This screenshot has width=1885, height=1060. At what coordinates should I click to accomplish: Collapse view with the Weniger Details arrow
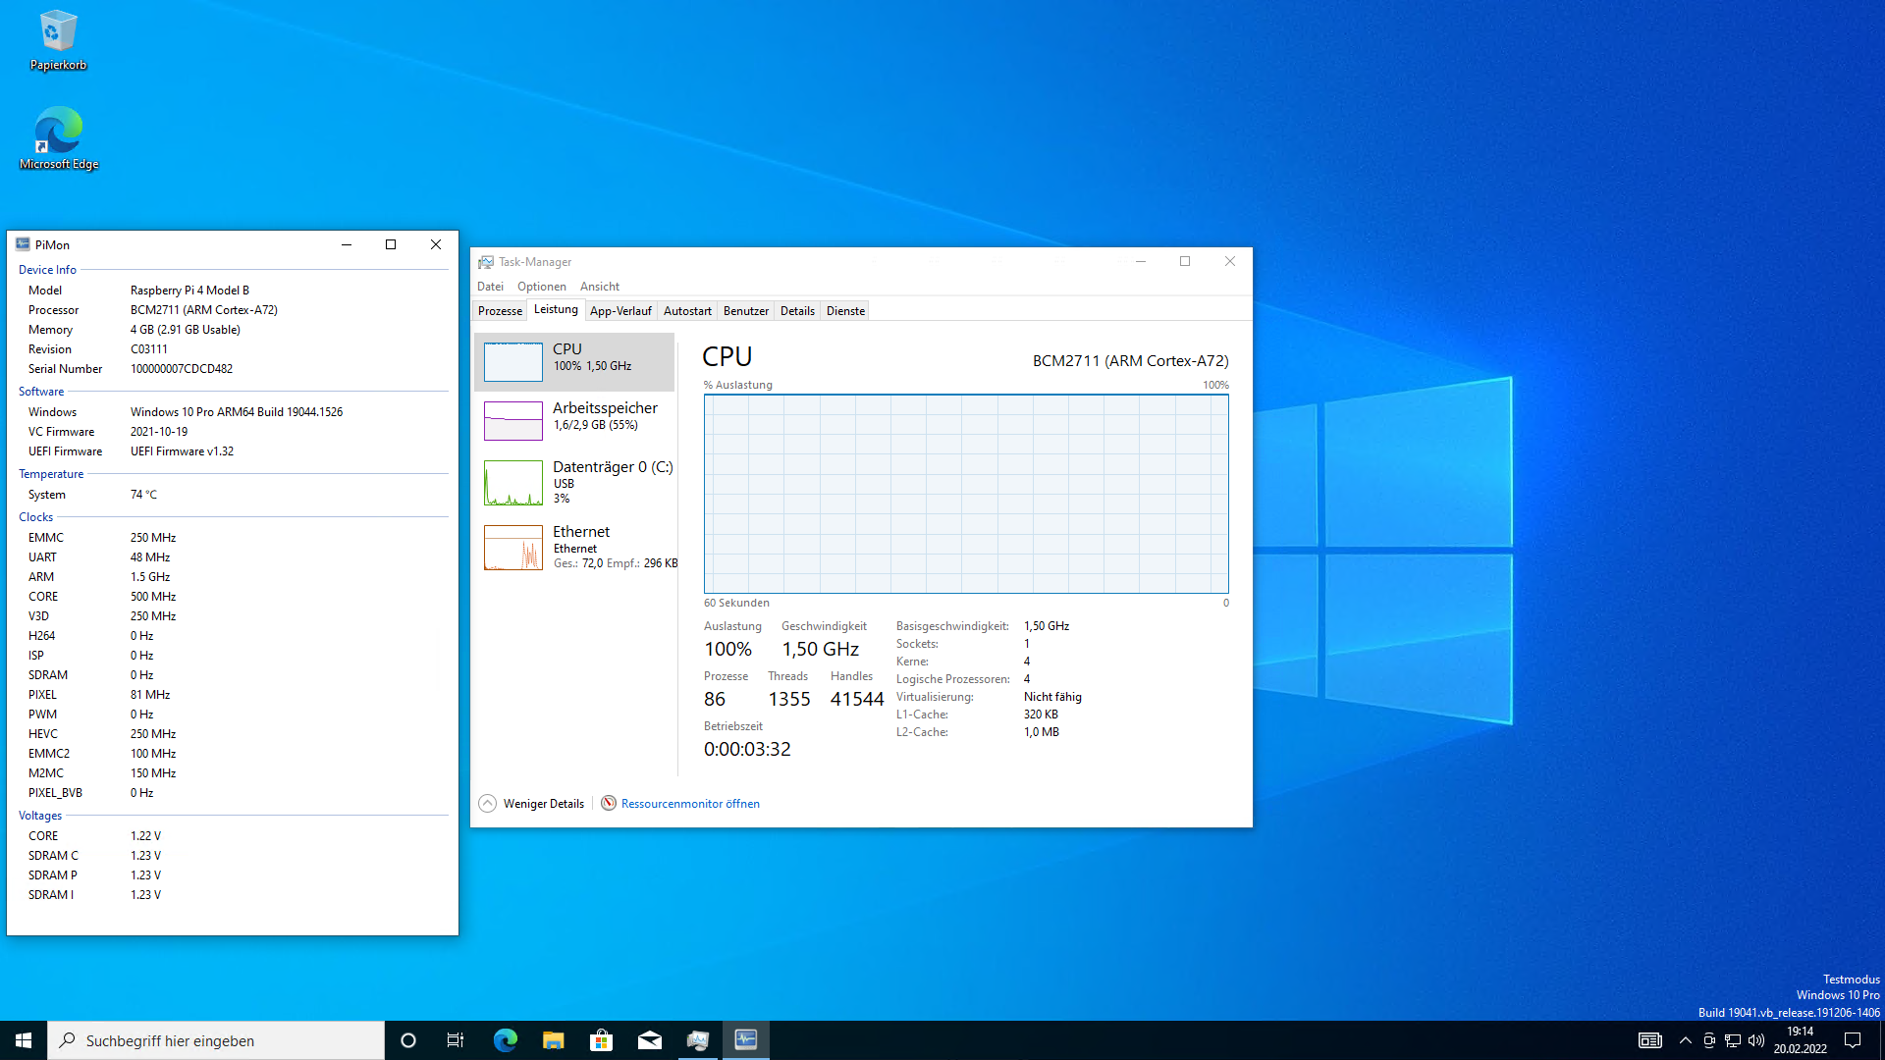tap(488, 803)
